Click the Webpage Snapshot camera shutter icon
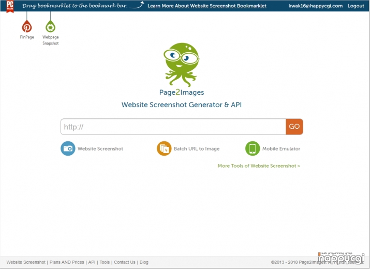 [x=50, y=26]
